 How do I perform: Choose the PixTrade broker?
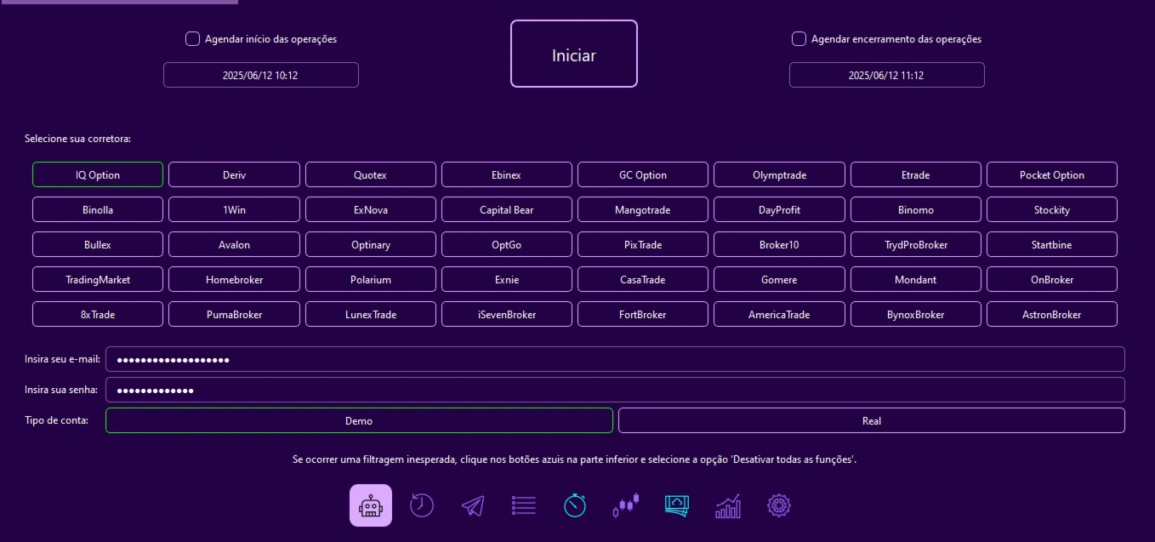click(643, 244)
